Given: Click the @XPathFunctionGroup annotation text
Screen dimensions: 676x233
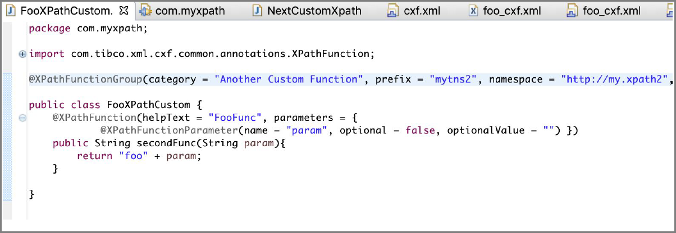Looking at the screenshot, I should click(85, 79).
